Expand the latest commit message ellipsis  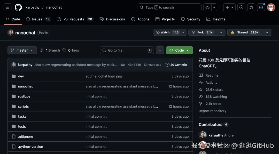coord(122,65)
